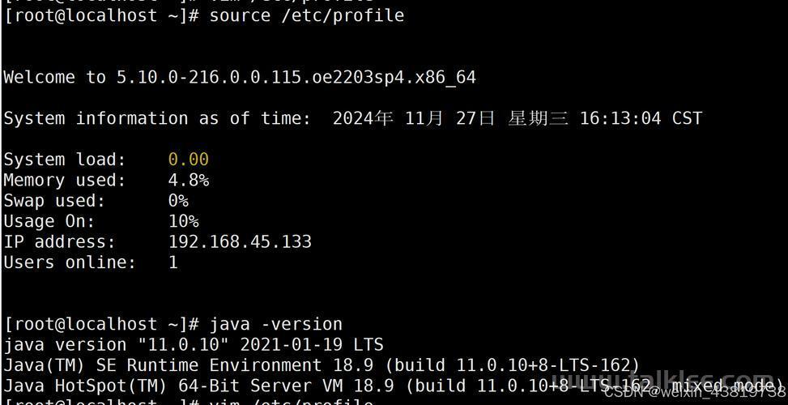
Task: Click the "Swap used:" label
Action: point(54,201)
